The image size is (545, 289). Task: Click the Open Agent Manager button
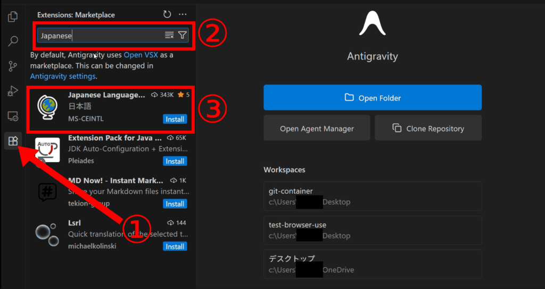pyautogui.click(x=317, y=129)
